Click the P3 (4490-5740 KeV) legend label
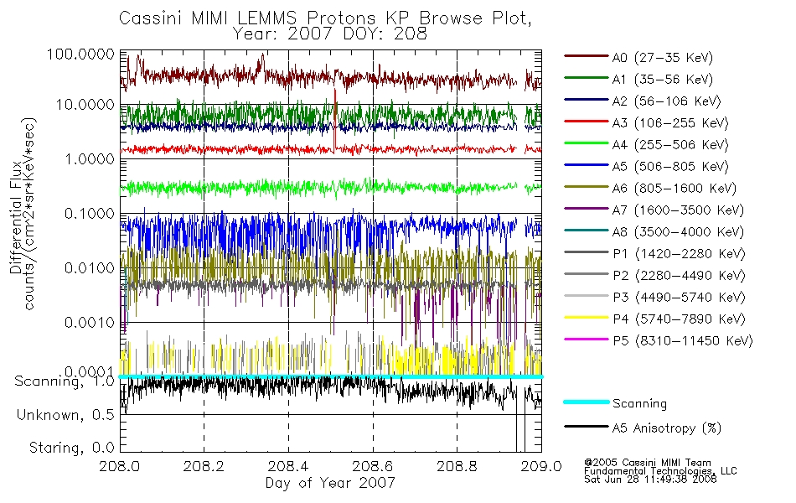 pos(679,298)
